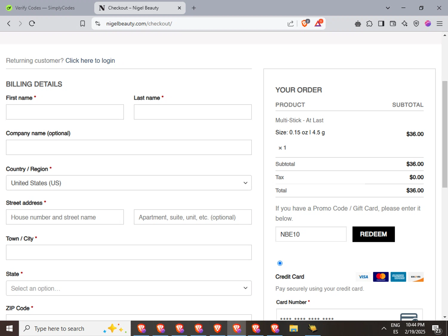Screen dimensions: 448x336
Task: Open the Country / Region dropdown
Action: [129, 183]
